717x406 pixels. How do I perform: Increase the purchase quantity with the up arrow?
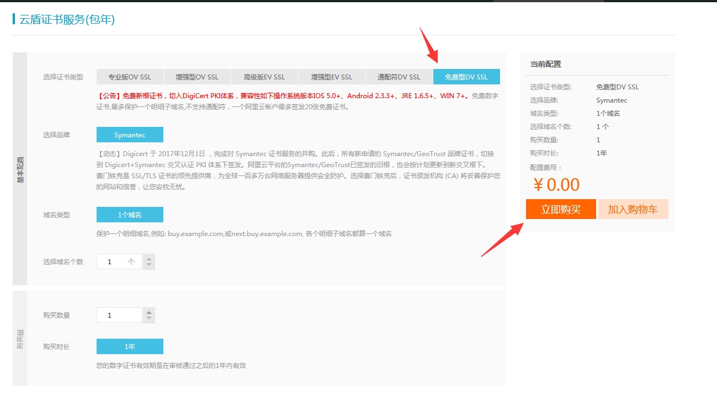148,311
